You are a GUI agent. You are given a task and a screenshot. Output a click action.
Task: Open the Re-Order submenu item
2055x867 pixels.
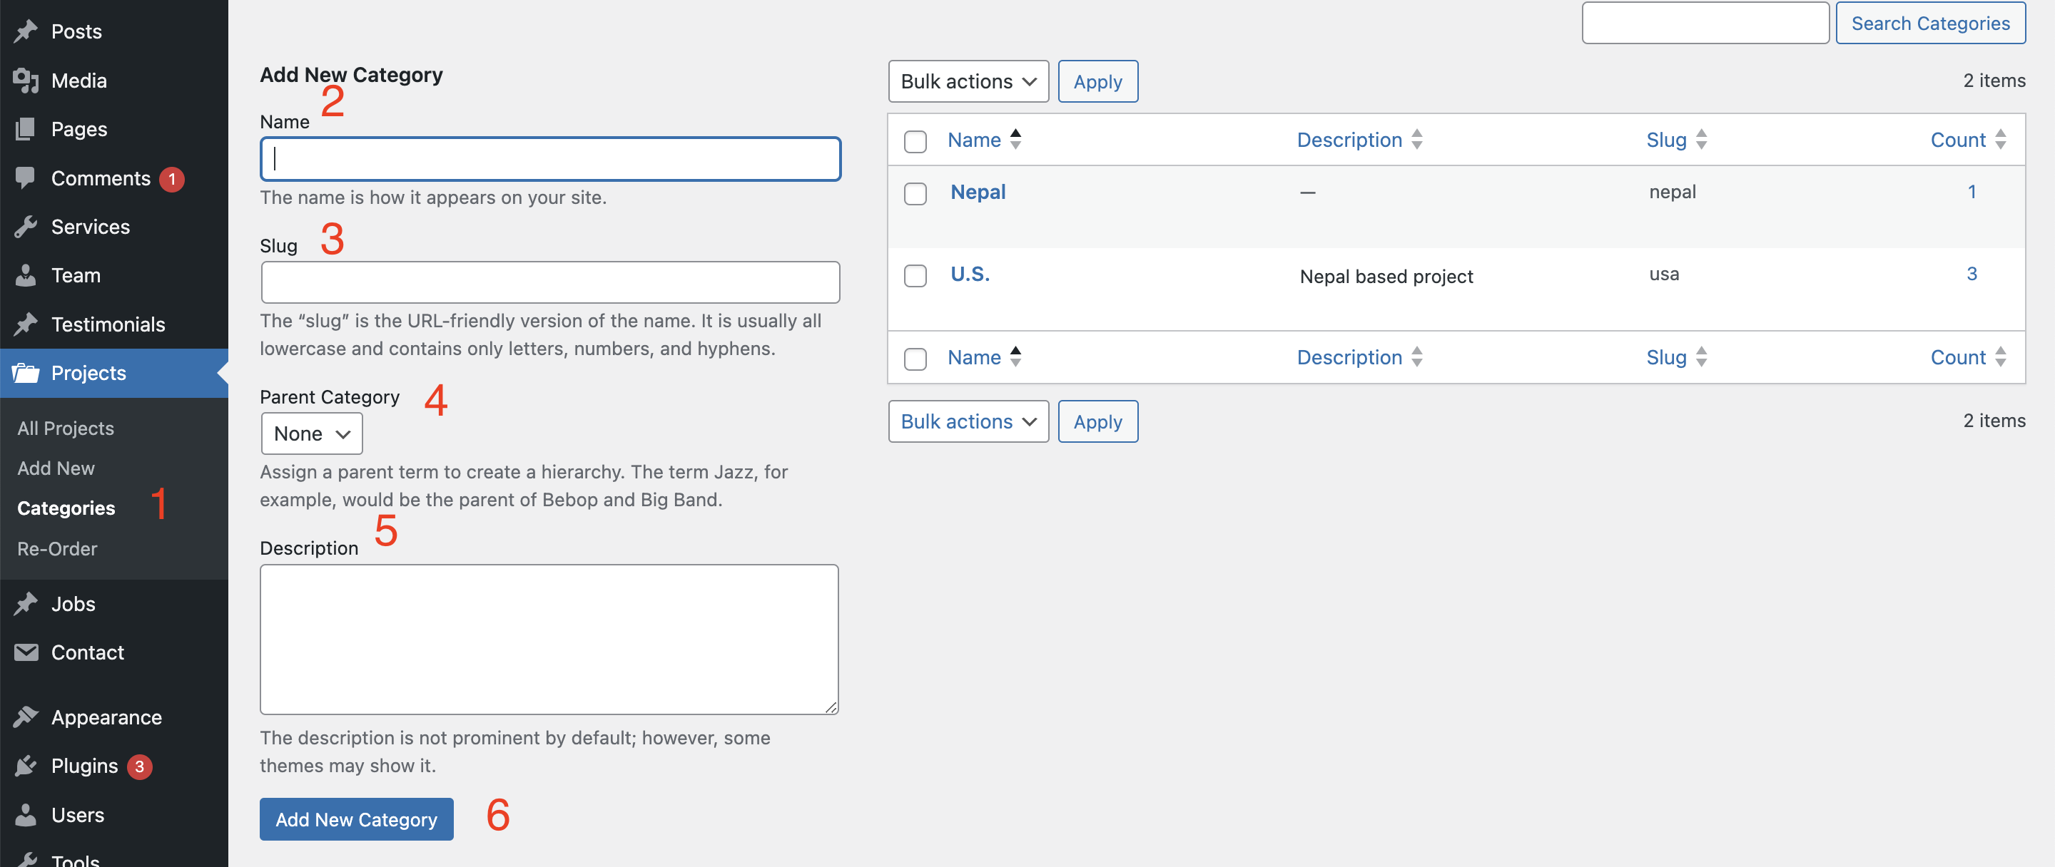[x=57, y=549]
